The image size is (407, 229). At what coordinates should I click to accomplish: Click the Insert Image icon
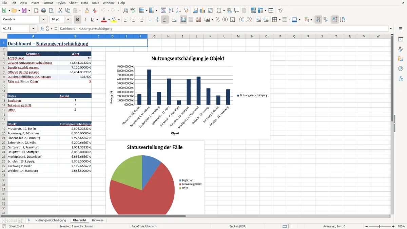click(x=195, y=11)
